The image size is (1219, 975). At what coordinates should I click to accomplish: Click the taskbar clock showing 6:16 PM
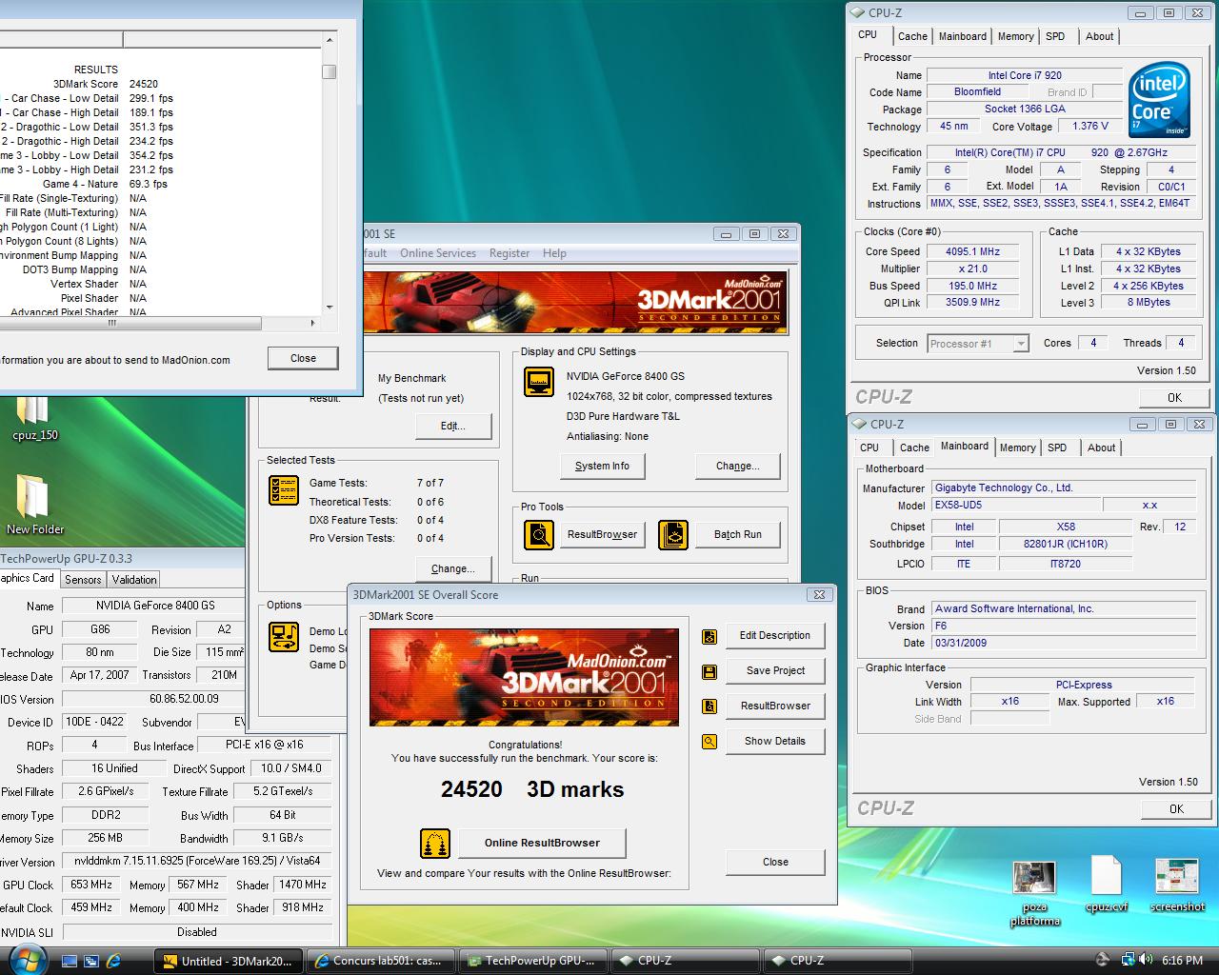1183,960
